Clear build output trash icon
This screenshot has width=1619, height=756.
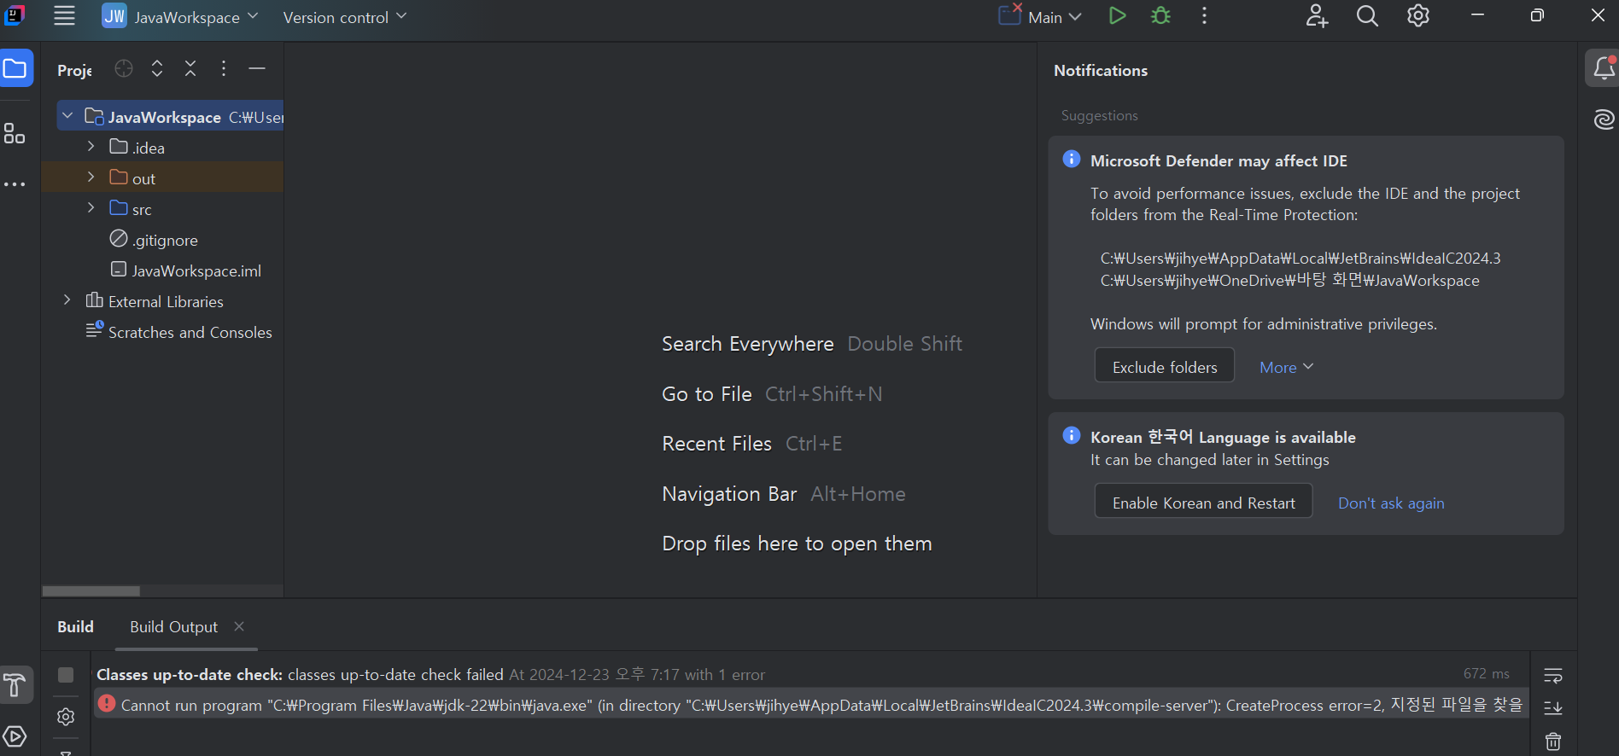pyautogui.click(x=1553, y=741)
